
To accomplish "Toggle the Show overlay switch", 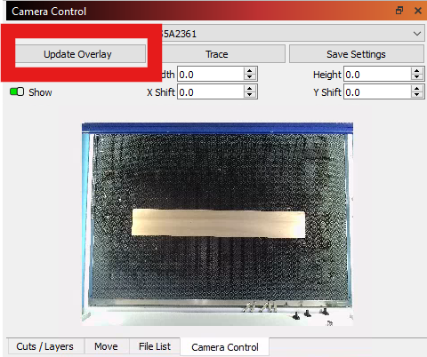I will (17, 91).
